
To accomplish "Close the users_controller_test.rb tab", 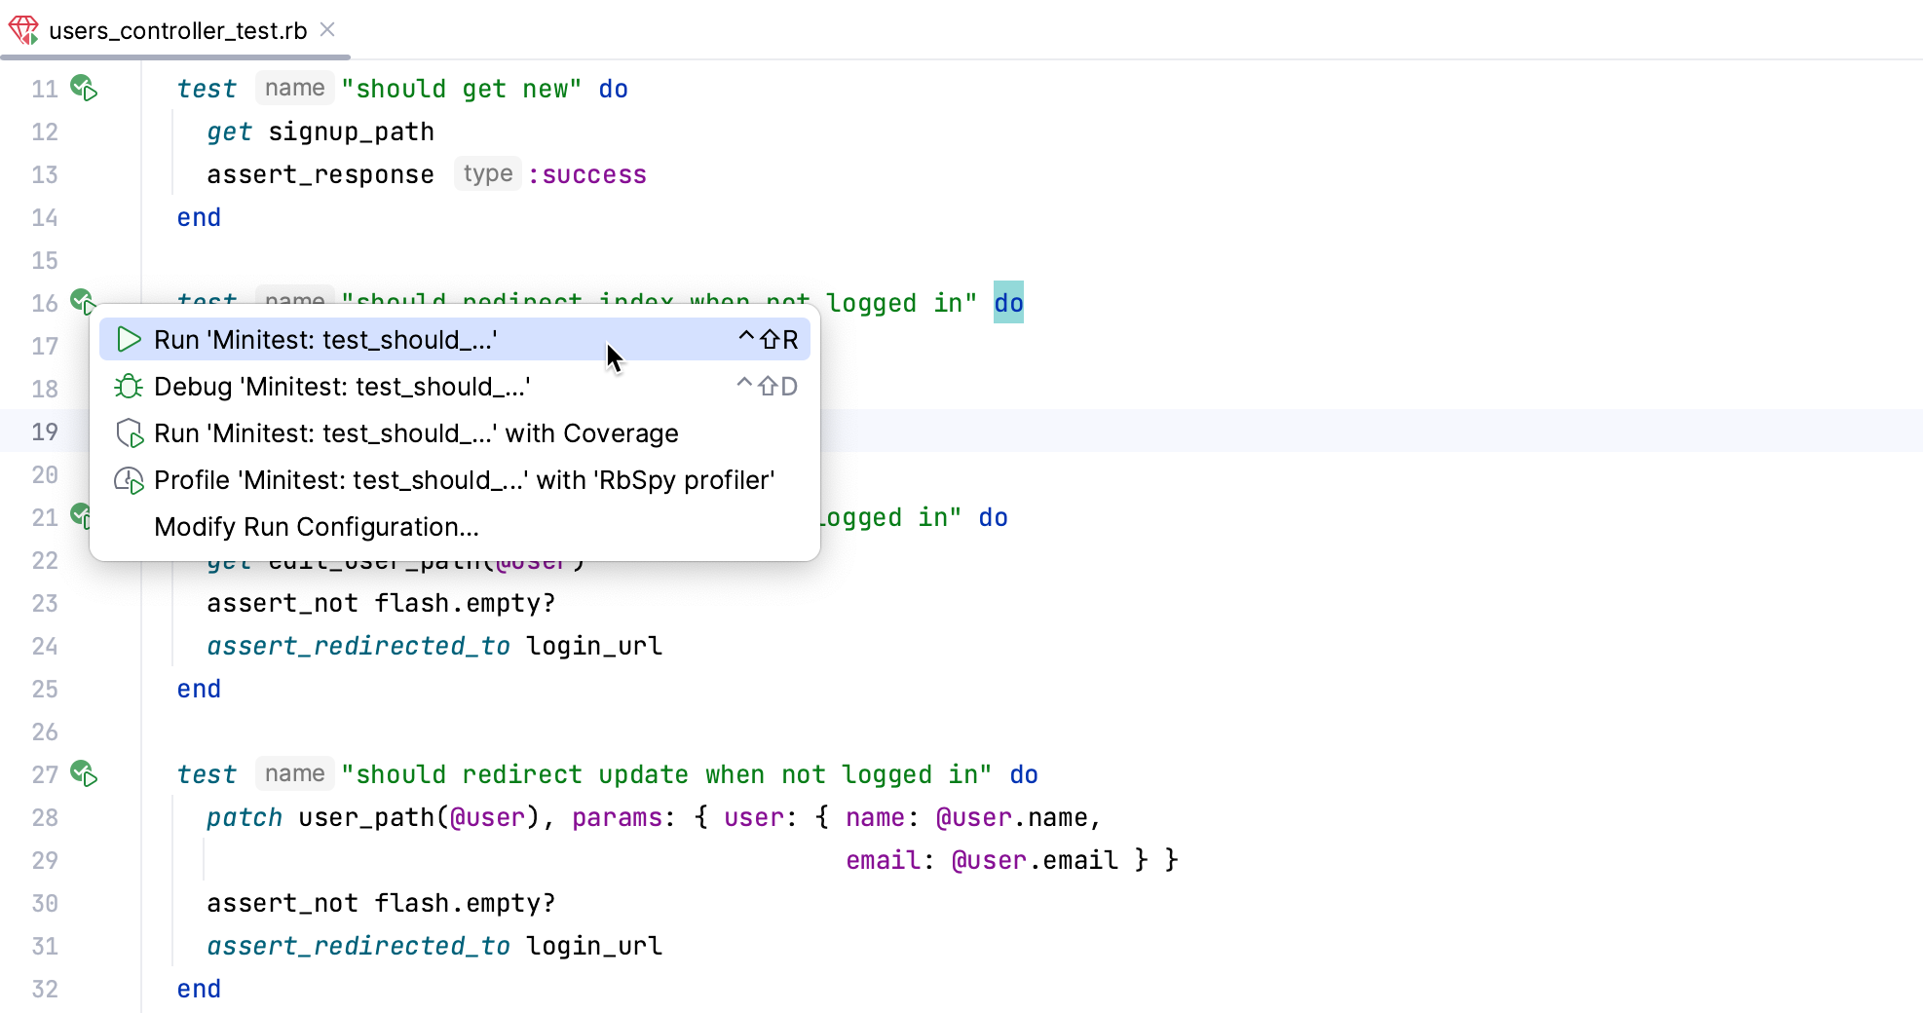I will (x=326, y=29).
